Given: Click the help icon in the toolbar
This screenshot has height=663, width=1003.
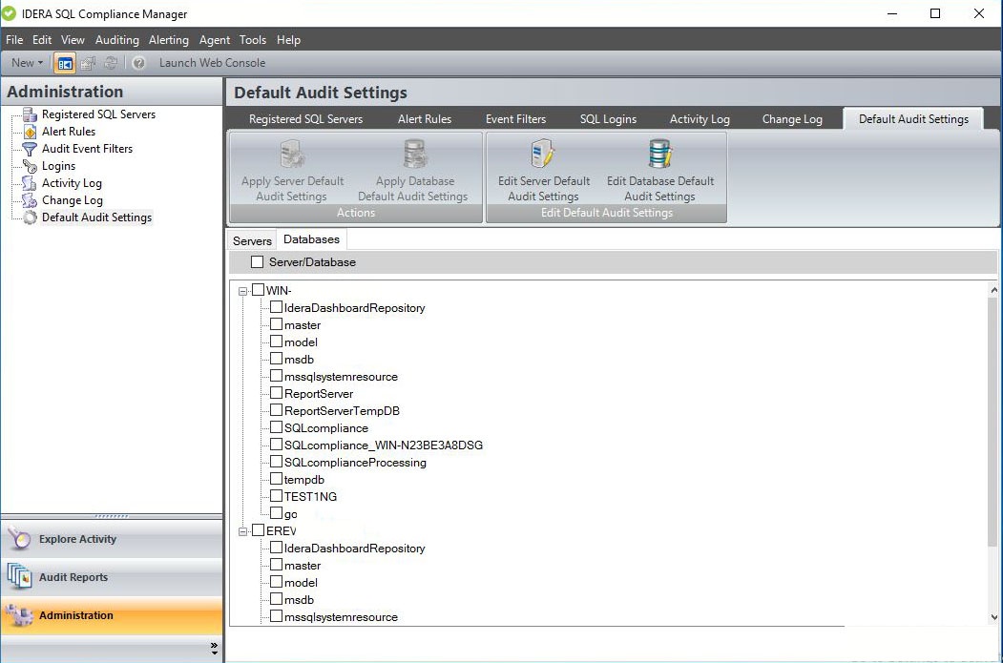Looking at the screenshot, I should pyautogui.click(x=139, y=63).
